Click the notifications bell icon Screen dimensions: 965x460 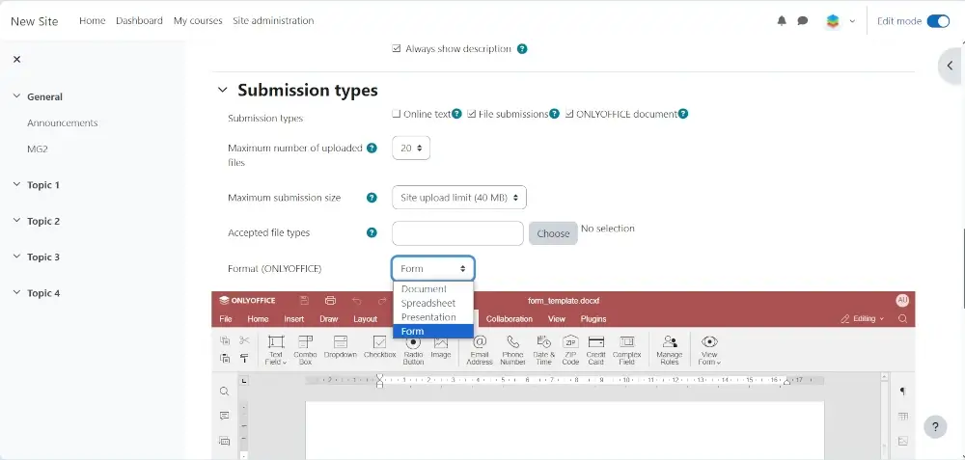coord(782,20)
